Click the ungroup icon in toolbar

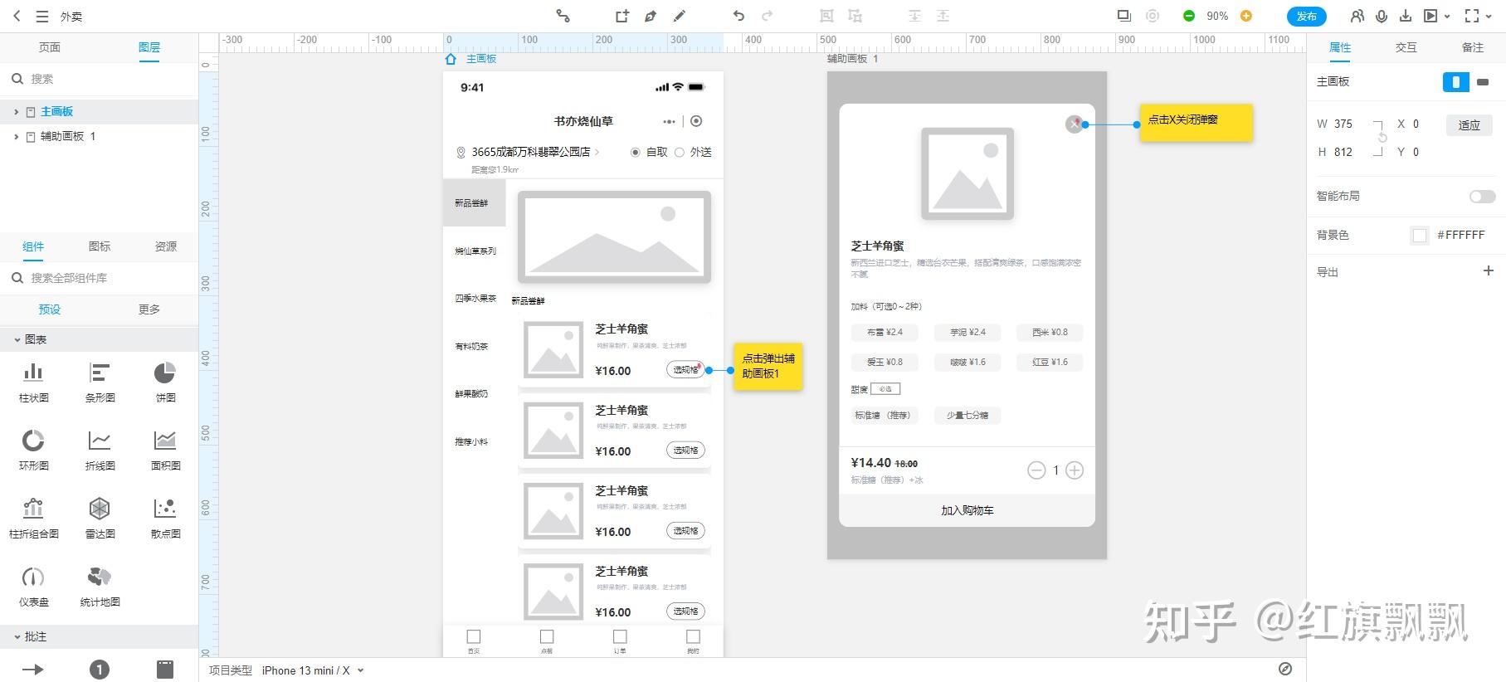tap(855, 16)
